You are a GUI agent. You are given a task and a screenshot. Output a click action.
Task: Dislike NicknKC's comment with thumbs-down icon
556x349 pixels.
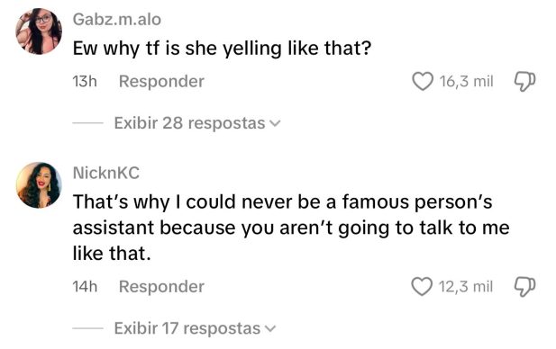click(524, 286)
